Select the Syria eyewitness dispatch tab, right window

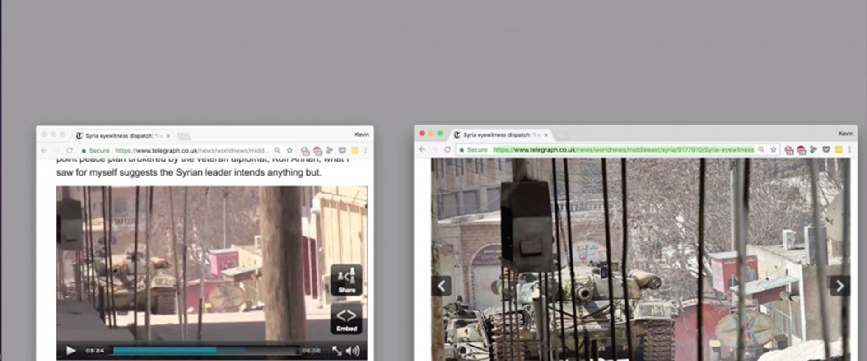click(x=497, y=134)
